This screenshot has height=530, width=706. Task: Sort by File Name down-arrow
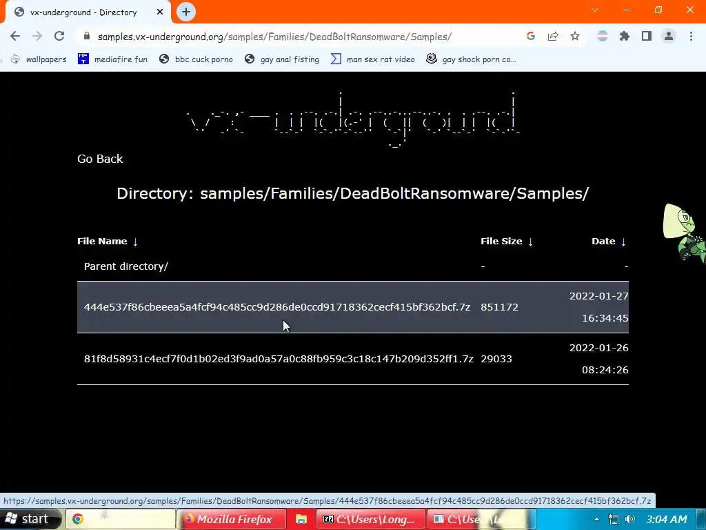point(135,242)
